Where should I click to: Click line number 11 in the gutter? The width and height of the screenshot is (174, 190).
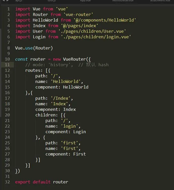click(7, 65)
